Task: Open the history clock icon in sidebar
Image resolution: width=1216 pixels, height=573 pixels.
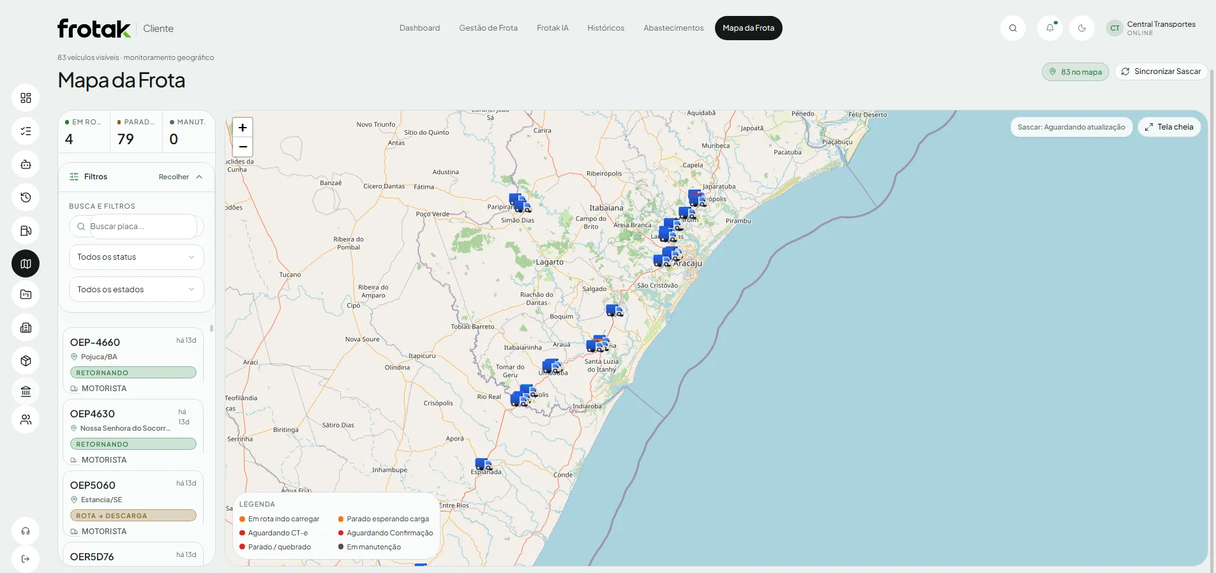Action: coord(26,198)
